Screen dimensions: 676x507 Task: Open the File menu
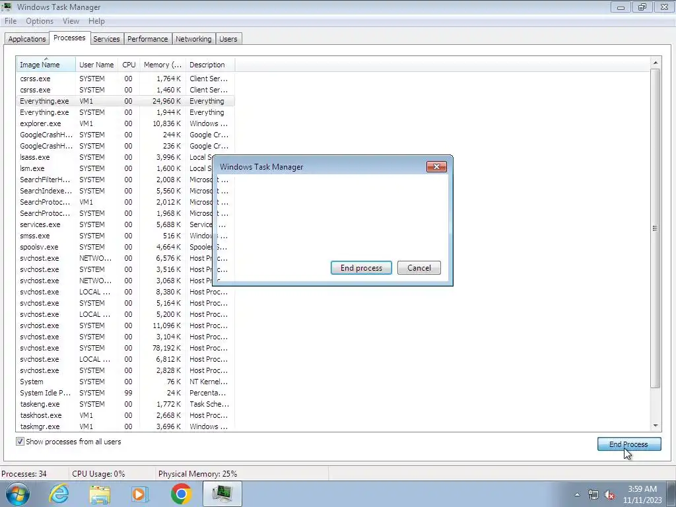click(11, 21)
